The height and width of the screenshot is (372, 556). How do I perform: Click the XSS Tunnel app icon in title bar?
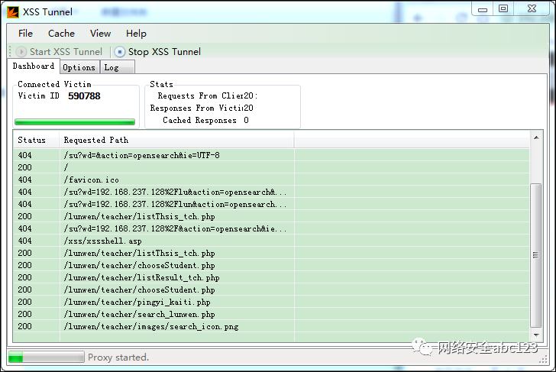pos(14,12)
